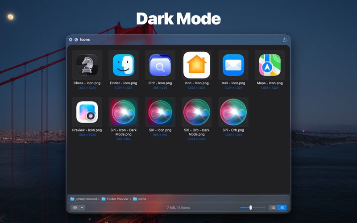Click the Finder - Icon.png file name

pos(124,83)
